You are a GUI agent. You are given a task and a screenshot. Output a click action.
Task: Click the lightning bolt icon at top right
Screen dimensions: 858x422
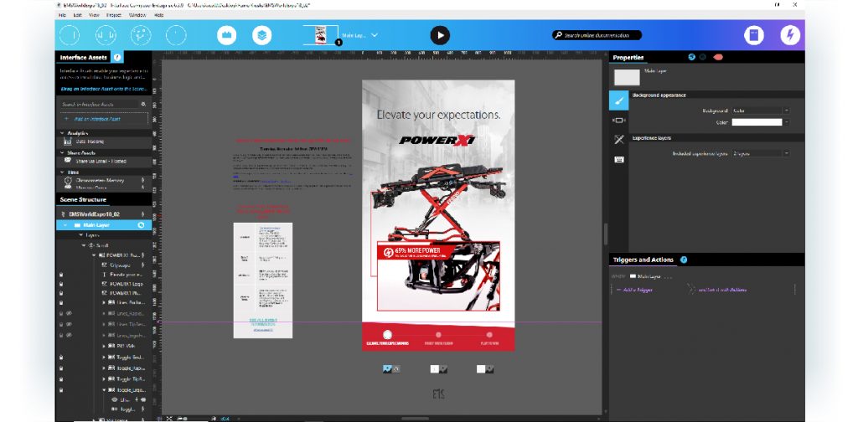pyautogui.click(x=790, y=35)
